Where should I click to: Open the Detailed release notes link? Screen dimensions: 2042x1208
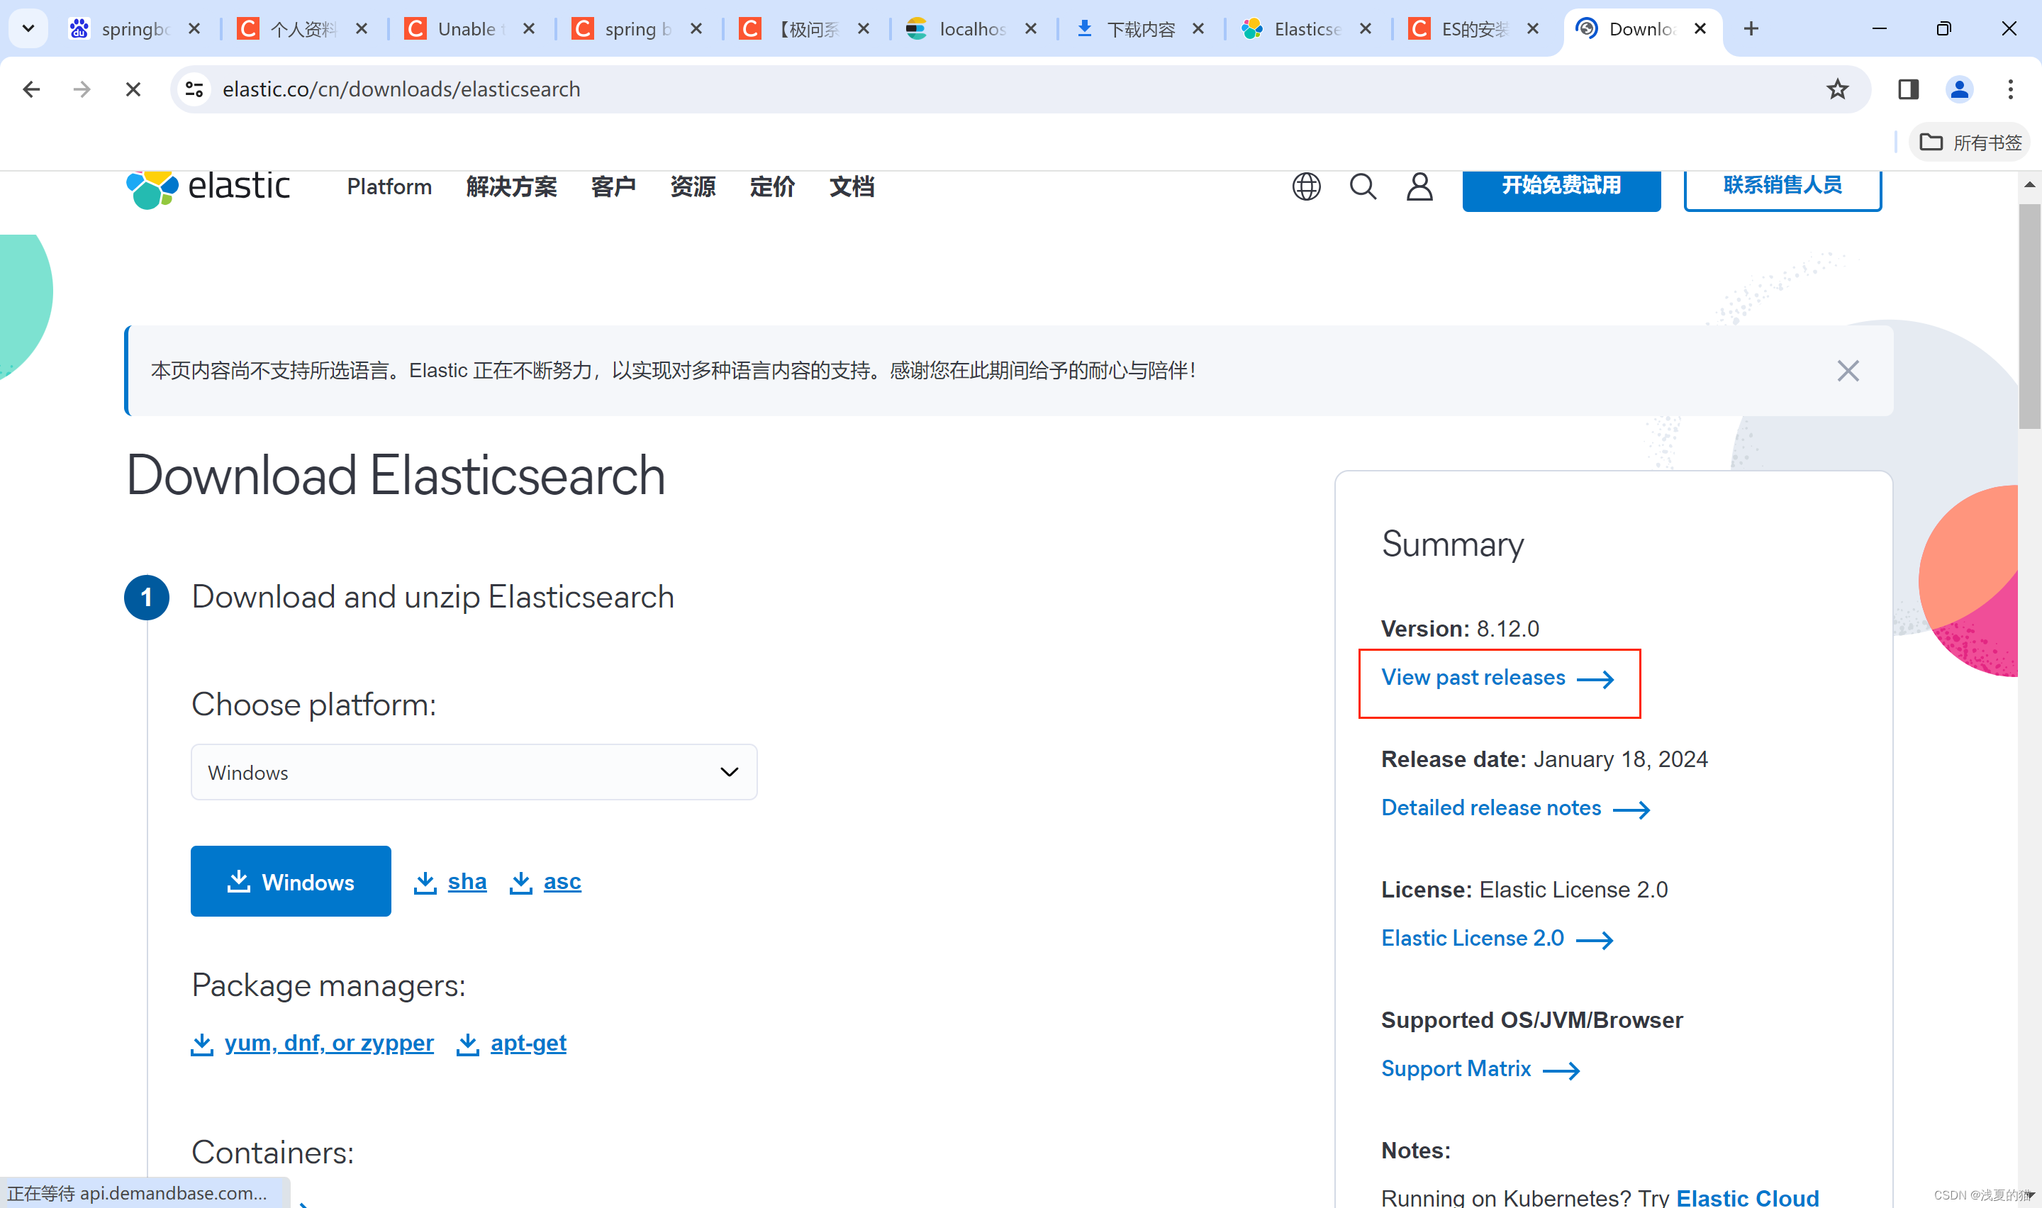point(1490,807)
